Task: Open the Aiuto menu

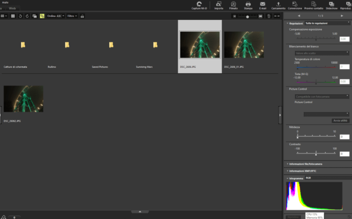Action: [x=5, y=2]
